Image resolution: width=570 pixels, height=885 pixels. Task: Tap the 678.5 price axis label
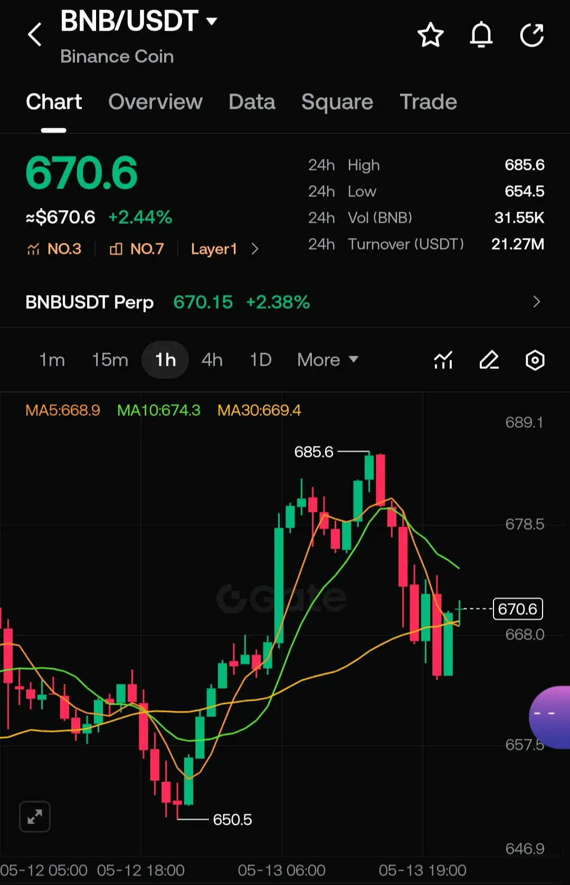coord(525,524)
